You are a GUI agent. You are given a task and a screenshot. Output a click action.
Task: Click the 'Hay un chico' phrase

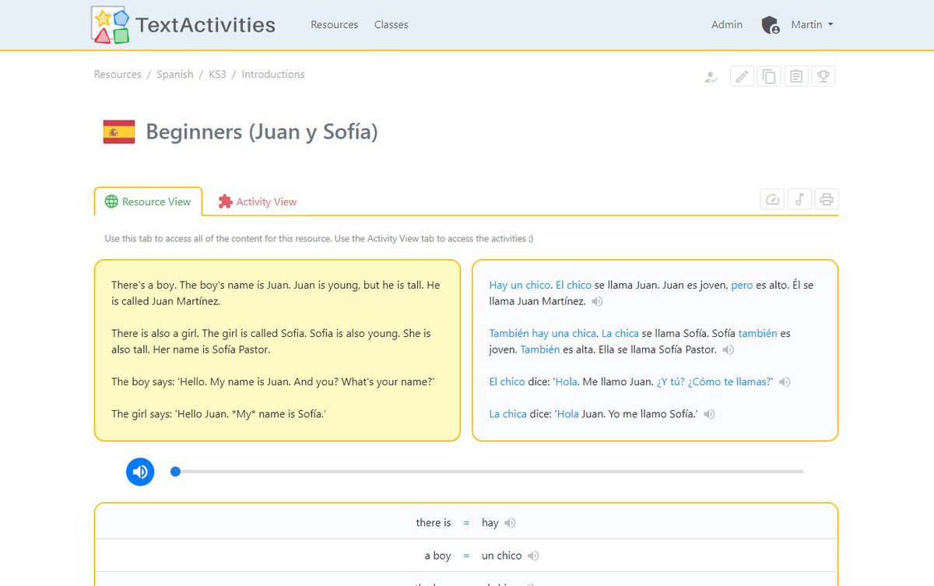pyautogui.click(x=520, y=286)
